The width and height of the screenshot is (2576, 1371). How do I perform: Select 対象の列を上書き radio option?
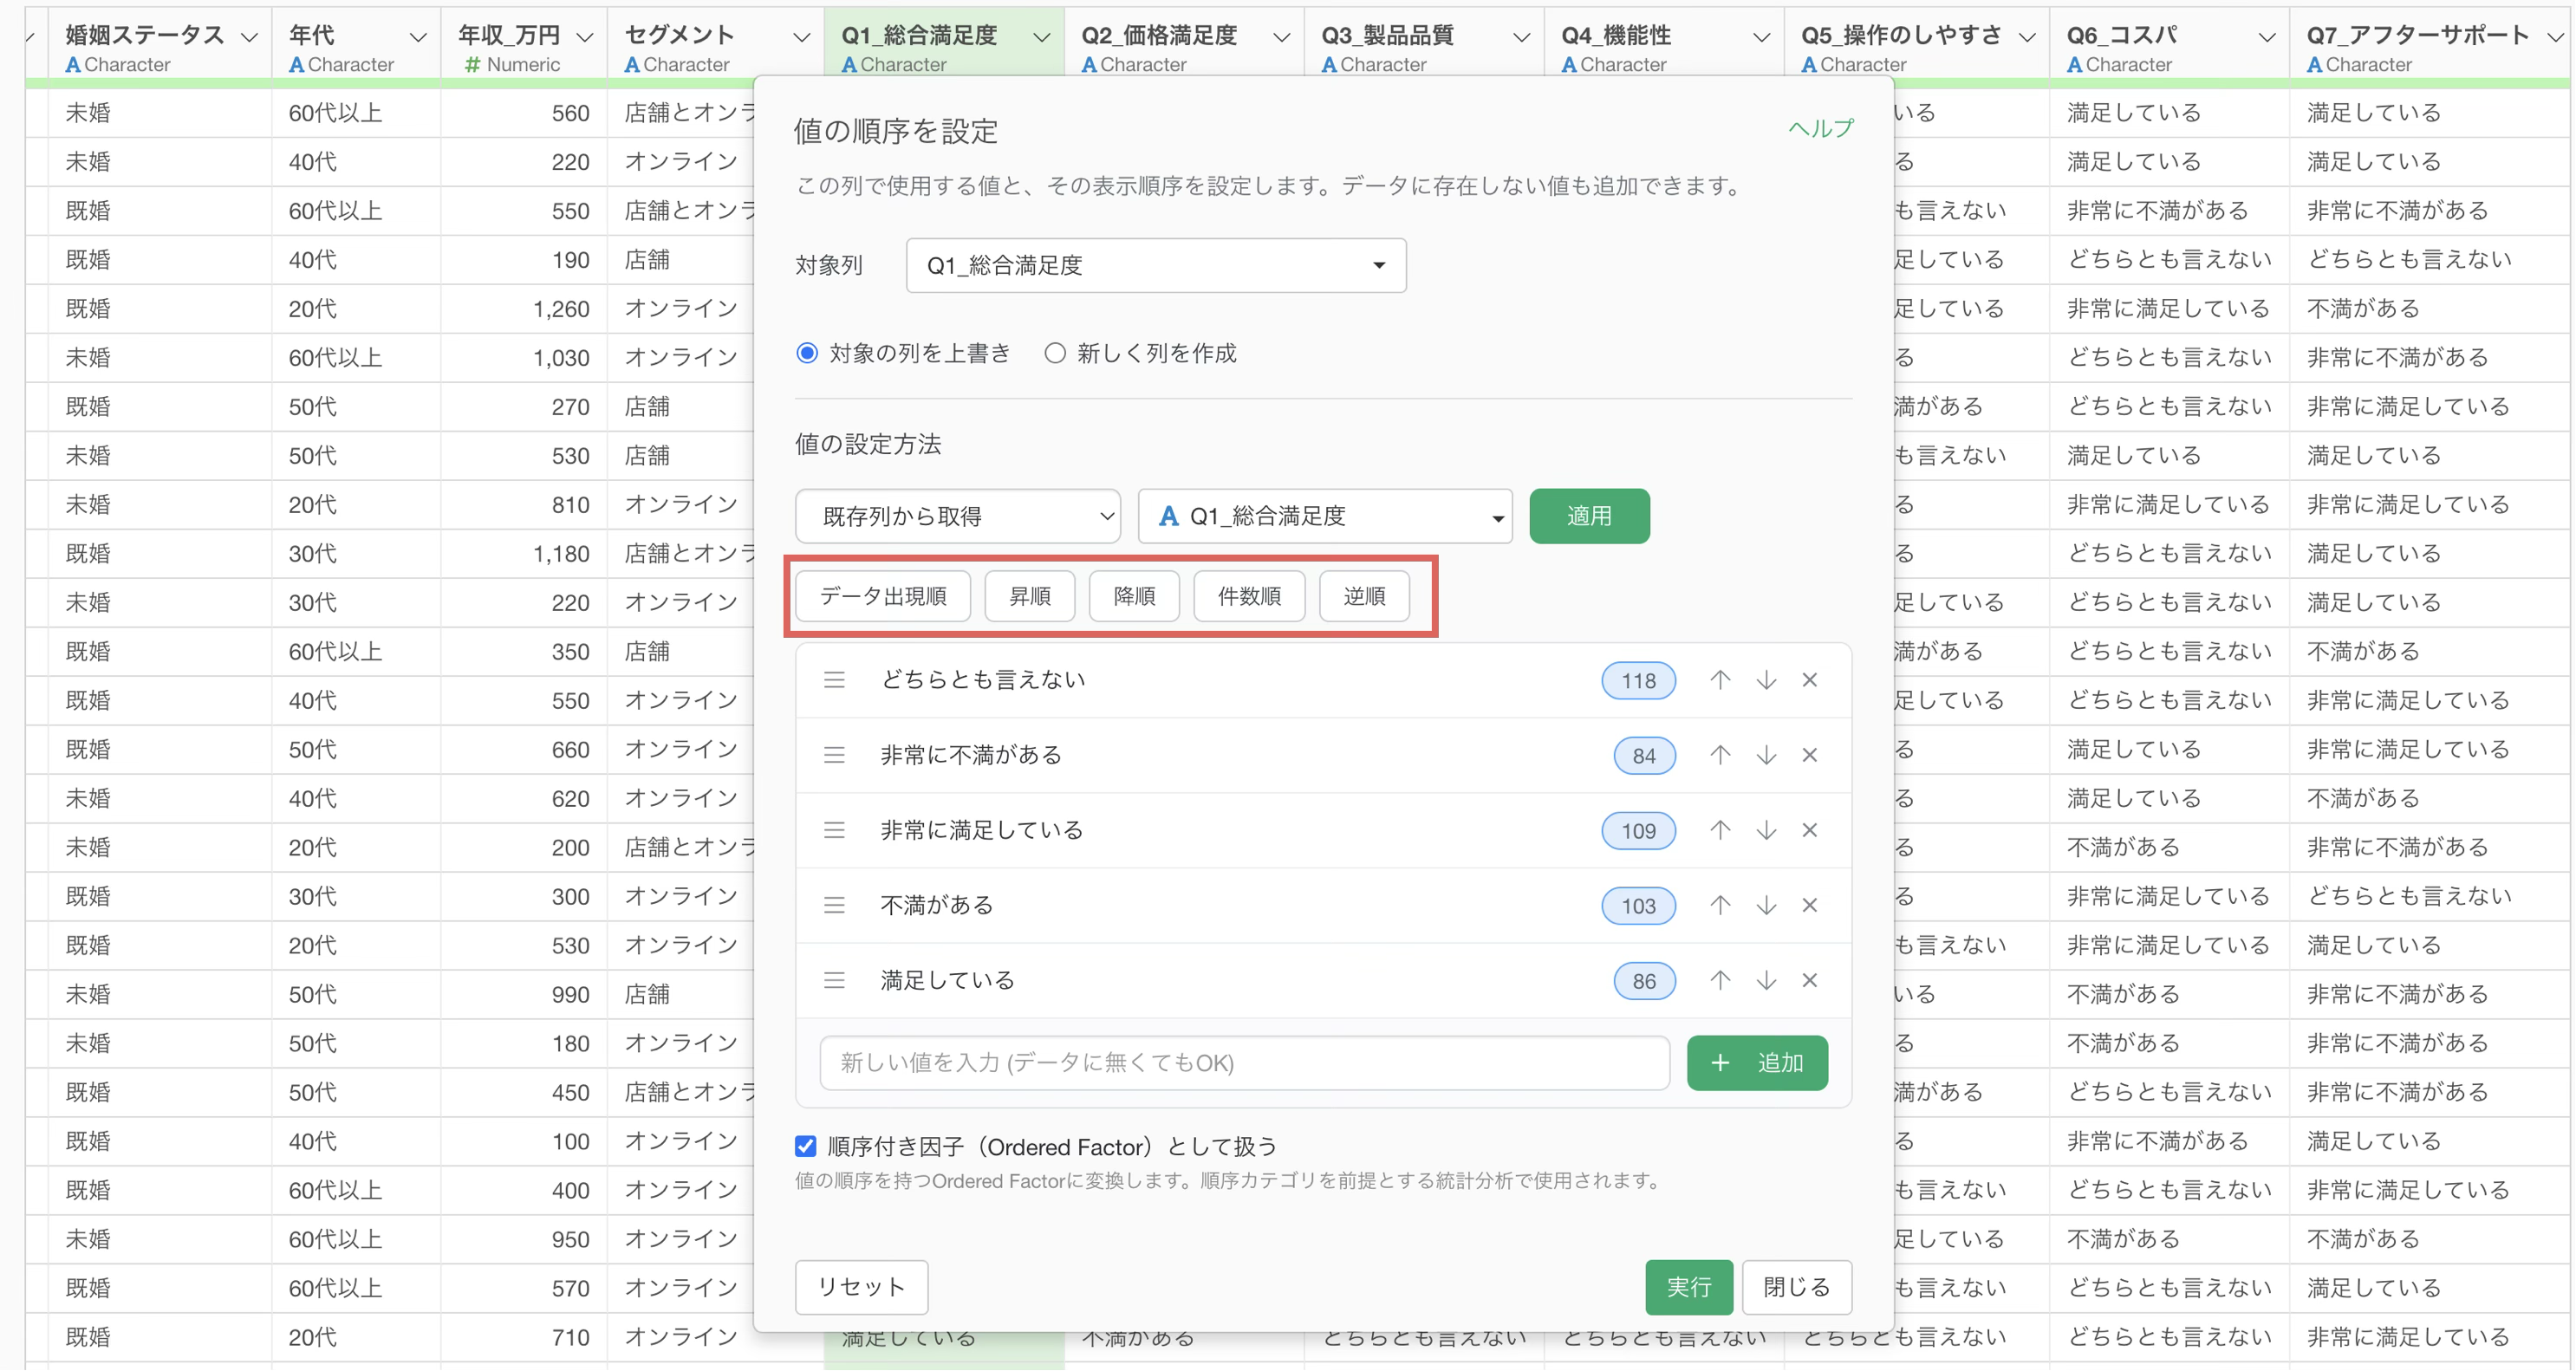click(807, 353)
